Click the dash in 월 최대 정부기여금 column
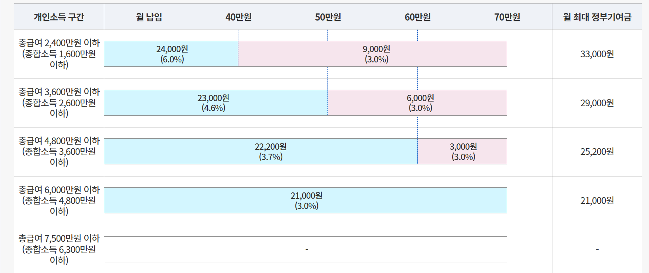The height and width of the screenshot is (273, 649). tap(597, 249)
